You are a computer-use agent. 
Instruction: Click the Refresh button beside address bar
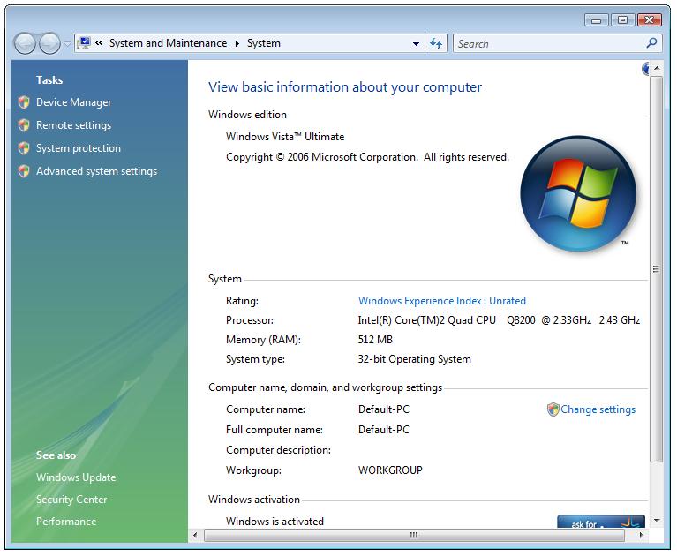coord(436,43)
